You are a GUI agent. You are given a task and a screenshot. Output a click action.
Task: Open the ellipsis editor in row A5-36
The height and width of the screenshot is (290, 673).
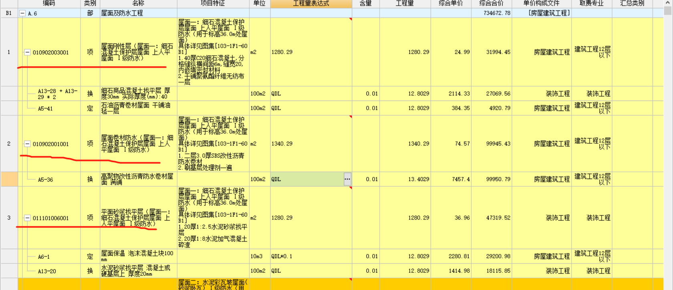(x=347, y=179)
